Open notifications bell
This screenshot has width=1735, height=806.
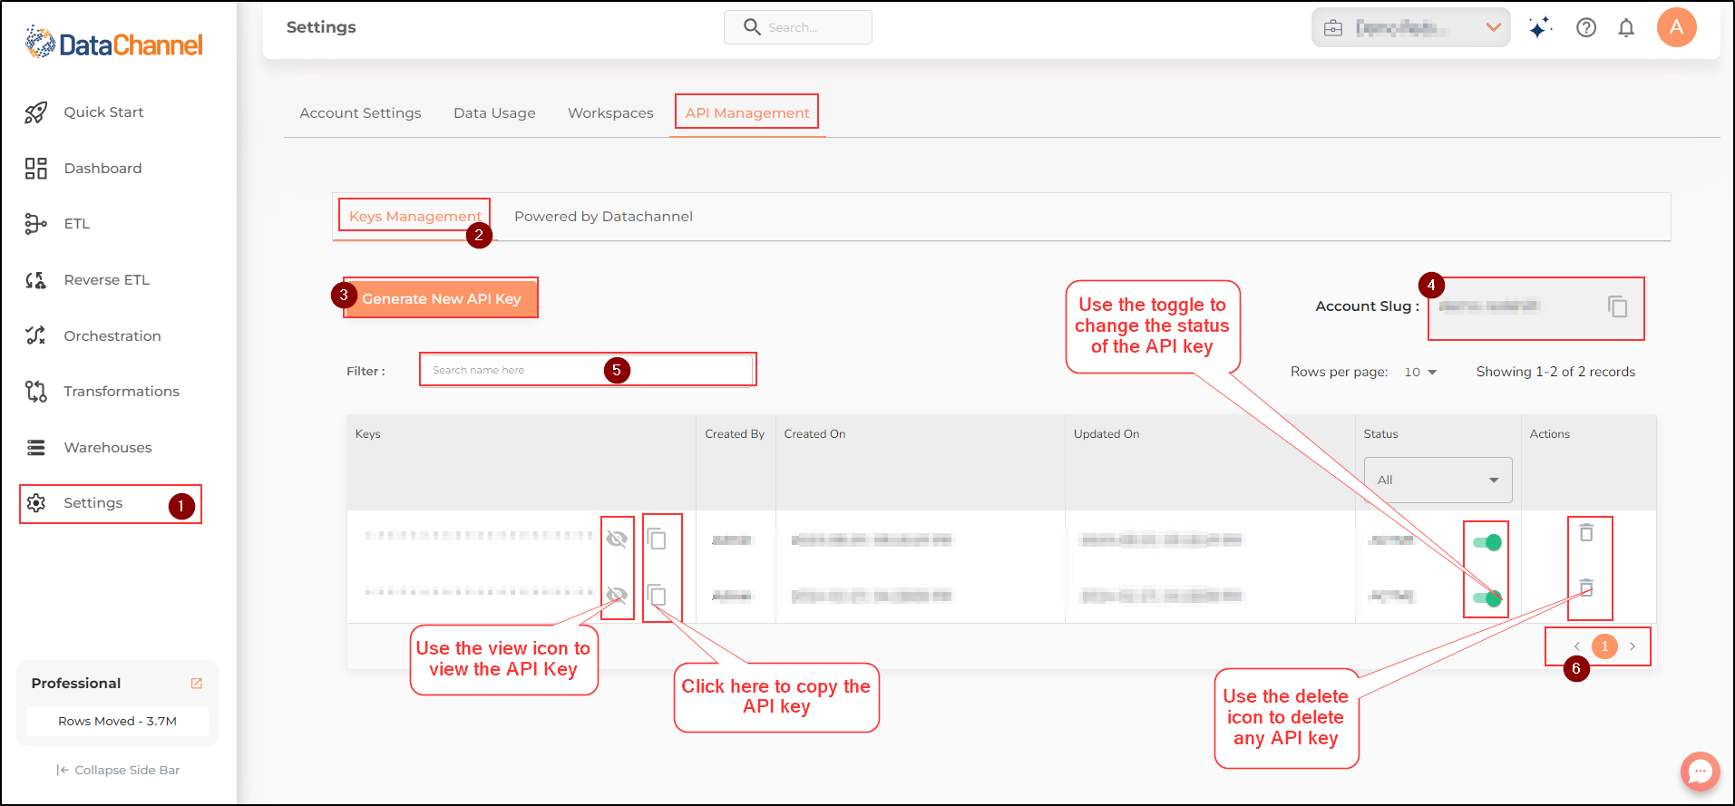point(1626,27)
